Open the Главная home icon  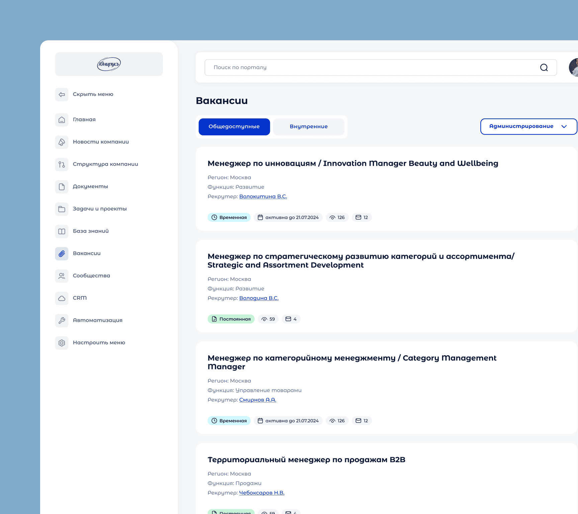click(x=62, y=120)
